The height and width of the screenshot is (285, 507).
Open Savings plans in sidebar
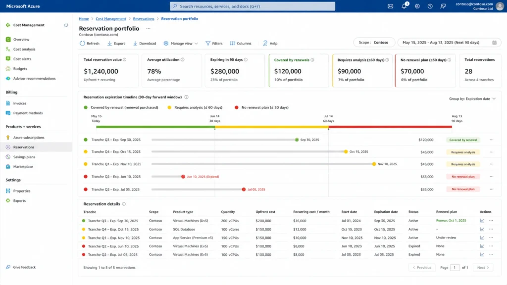tap(24, 157)
